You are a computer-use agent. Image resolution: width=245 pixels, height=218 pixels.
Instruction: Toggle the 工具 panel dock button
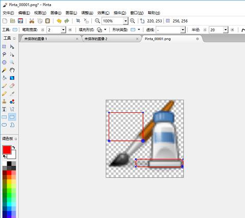click(14, 38)
